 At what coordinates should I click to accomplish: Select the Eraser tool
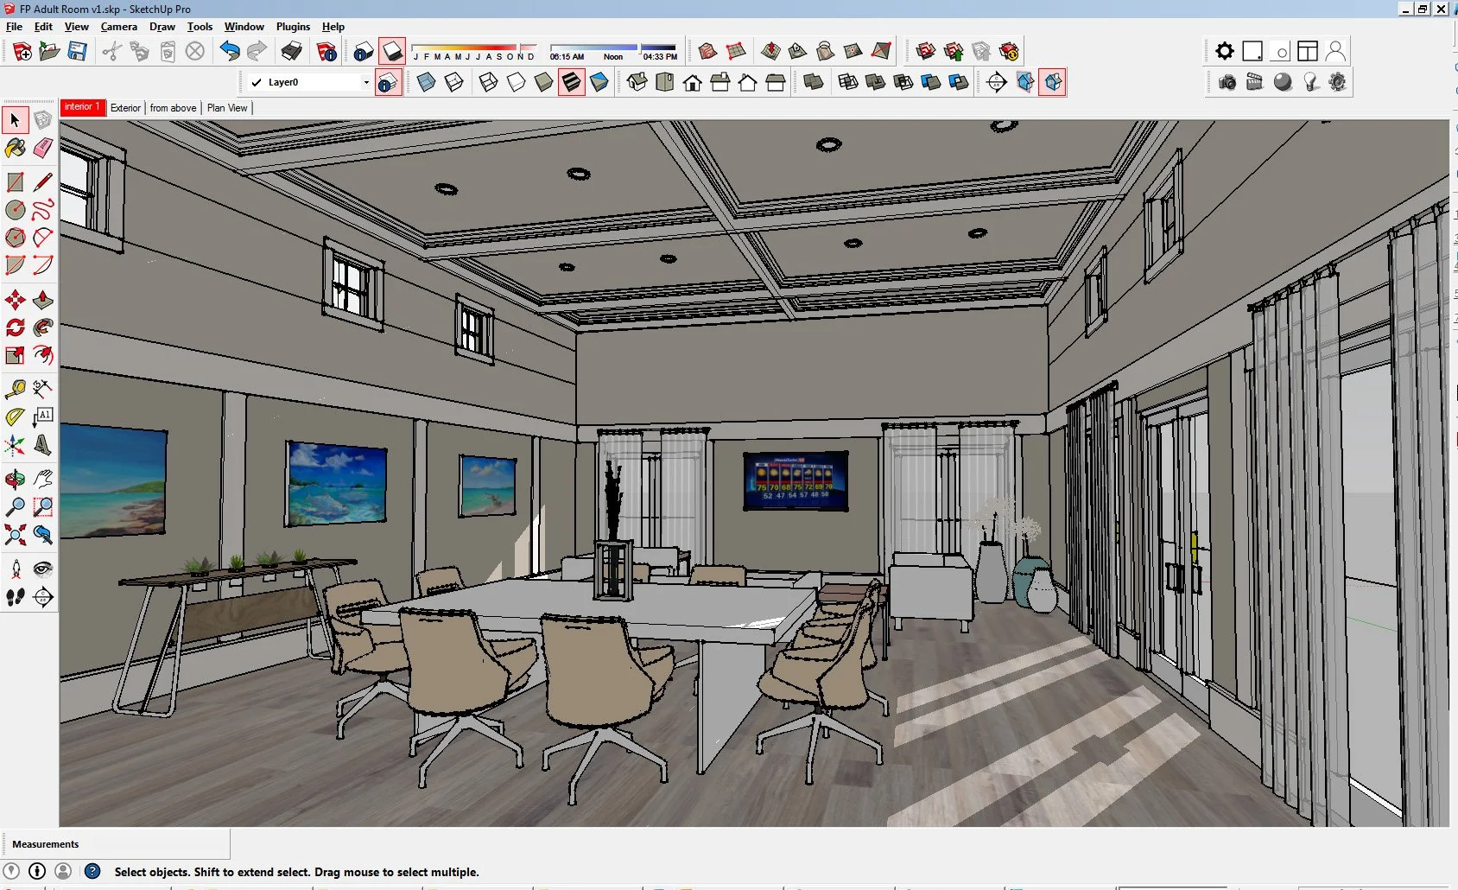[x=43, y=149]
